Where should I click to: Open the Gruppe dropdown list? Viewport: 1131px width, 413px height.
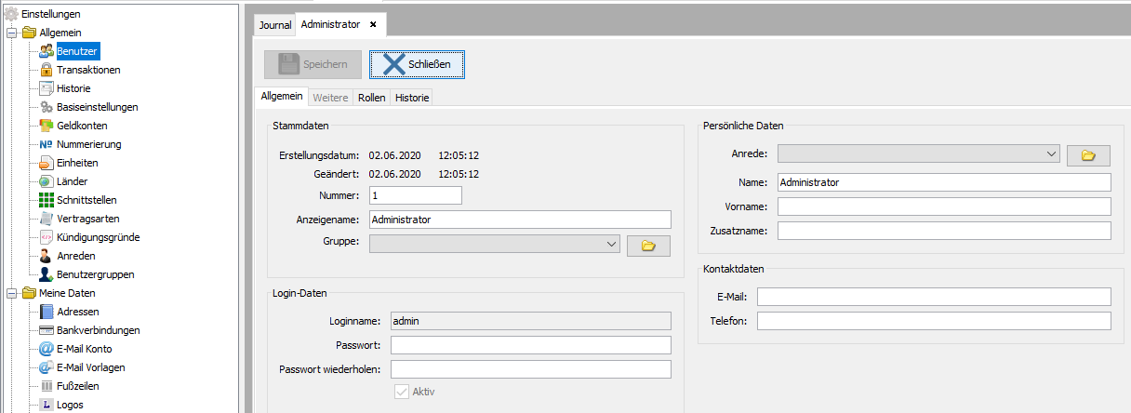pos(611,244)
